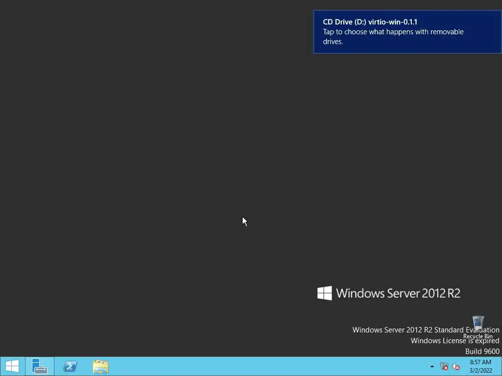502x376 pixels.
Task: Select the Recycle Bin desktop icon
Action: pyautogui.click(x=478, y=328)
